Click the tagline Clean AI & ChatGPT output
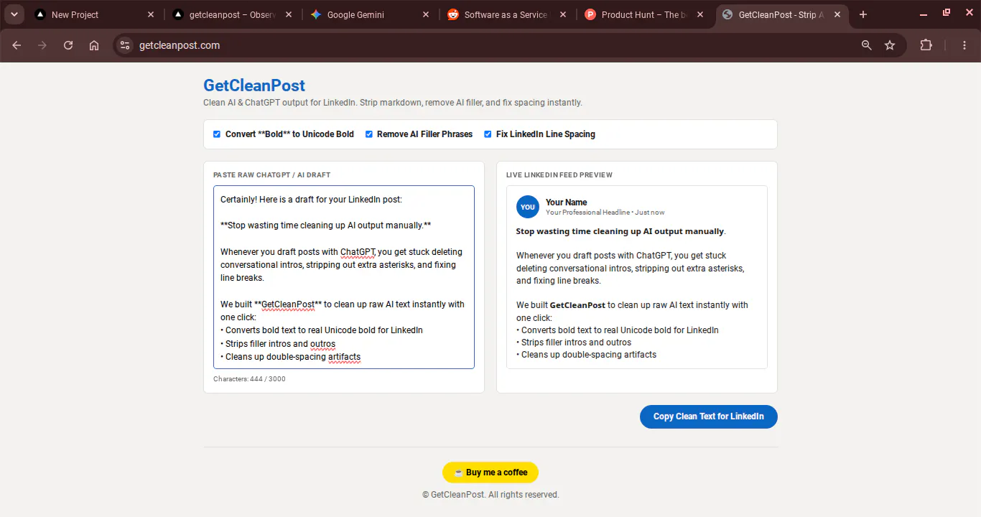Screen dimensions: 981x517 coord(393,103)
